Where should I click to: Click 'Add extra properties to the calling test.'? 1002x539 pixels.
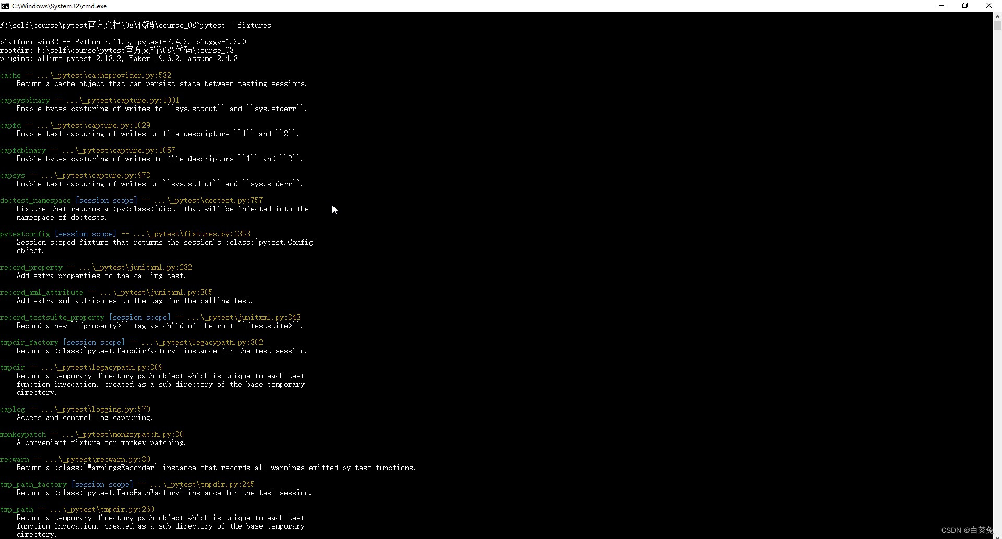point(101,276)
